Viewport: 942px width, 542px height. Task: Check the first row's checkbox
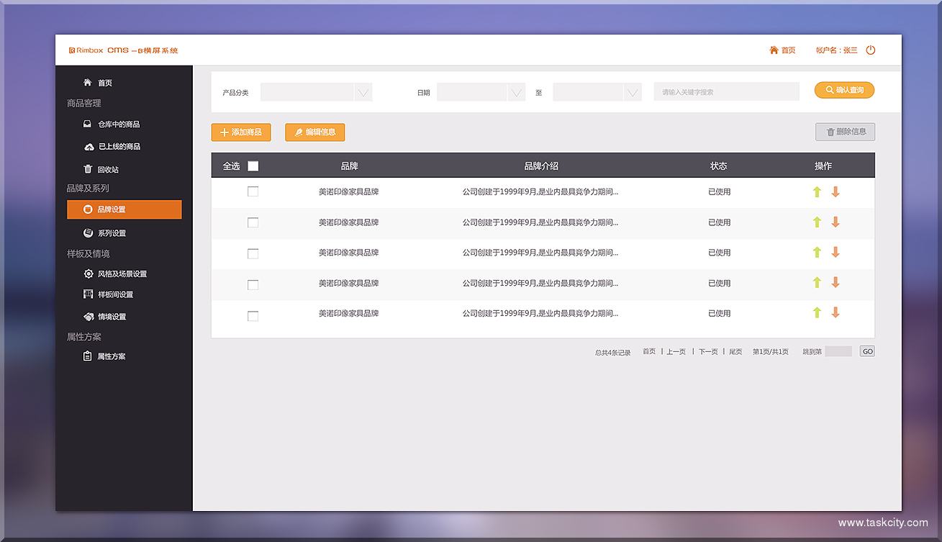[x=253, y=191]
